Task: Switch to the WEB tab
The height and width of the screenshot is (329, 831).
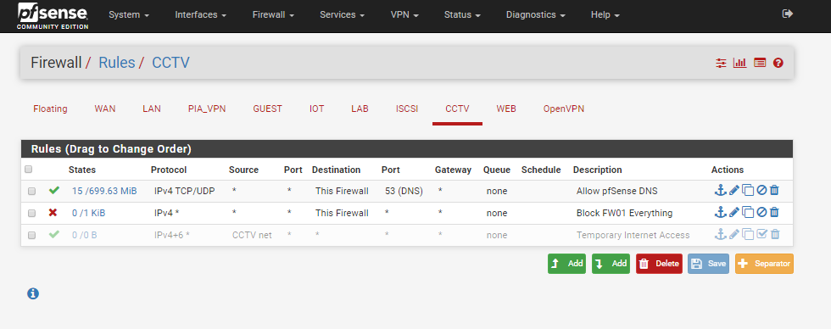Action: click(x=506, y=109)
